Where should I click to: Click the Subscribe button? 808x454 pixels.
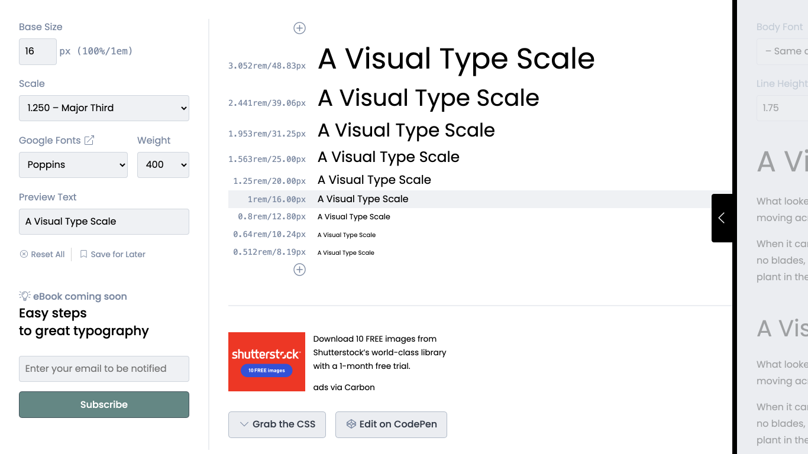click(x=104, y=404)
